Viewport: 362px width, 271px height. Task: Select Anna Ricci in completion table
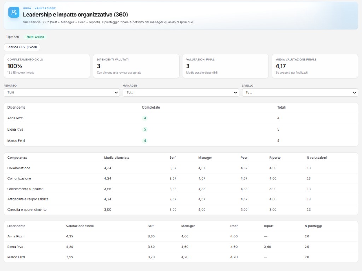tap(16, 118)
